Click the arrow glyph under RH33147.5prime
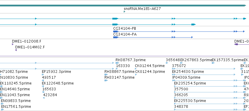This screenshot has height=111, width=249. [x=106, y=80]
